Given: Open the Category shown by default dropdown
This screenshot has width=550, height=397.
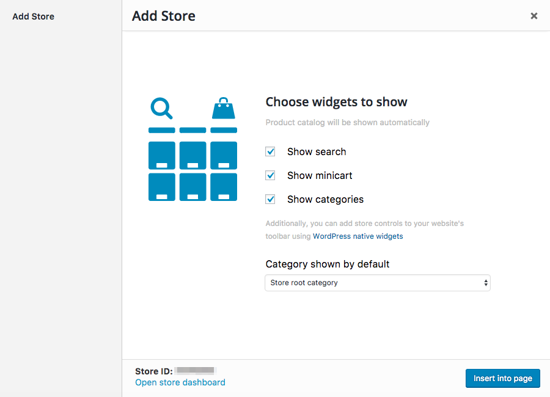Looking at the screenshot, I should point(378,283).
